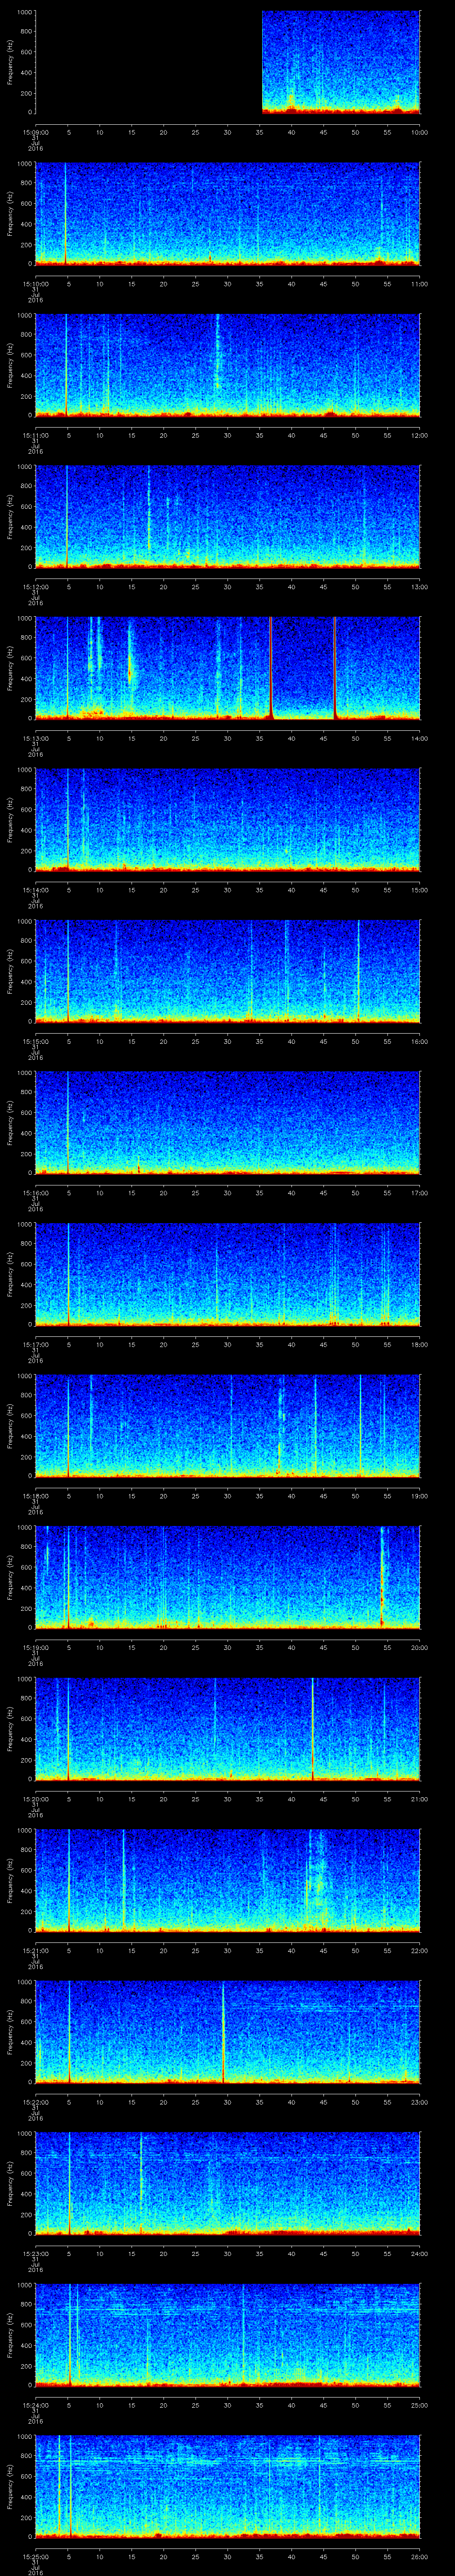This screenshot has width=455, height=2576.
Task: Click Frequency (Hz) axis label of 15:09:00 panel
Action: 10,62
